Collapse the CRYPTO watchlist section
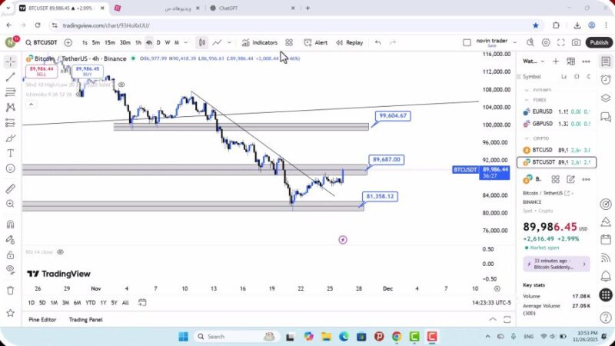 tap(527, 138)
